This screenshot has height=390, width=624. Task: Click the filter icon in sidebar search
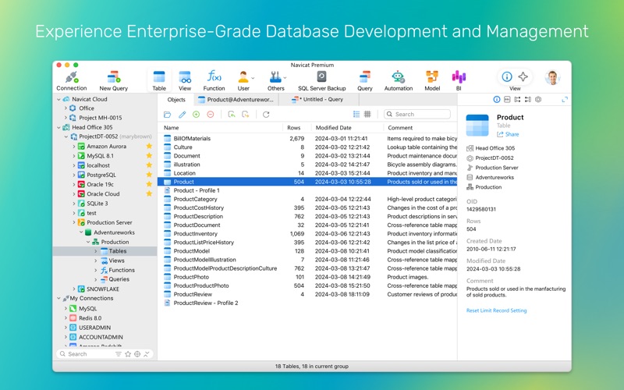[119, 354]
